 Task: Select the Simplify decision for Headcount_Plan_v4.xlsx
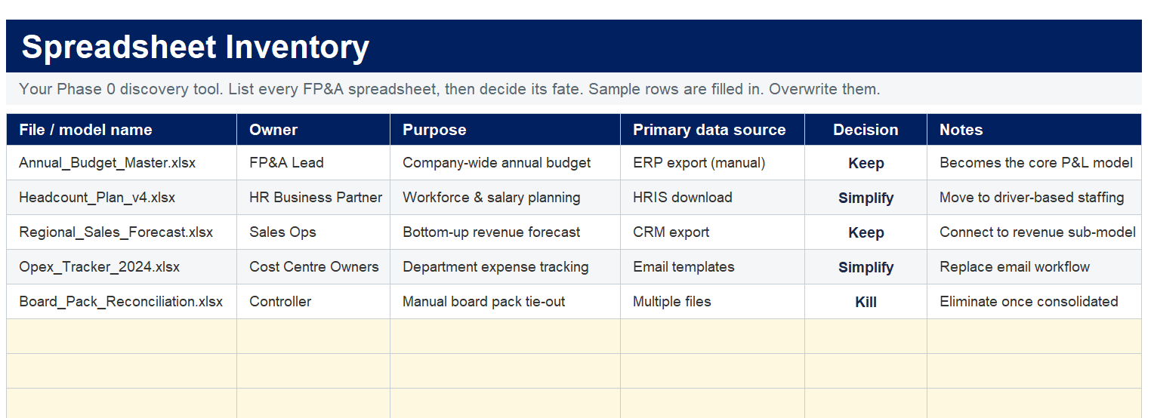point(866,198)
